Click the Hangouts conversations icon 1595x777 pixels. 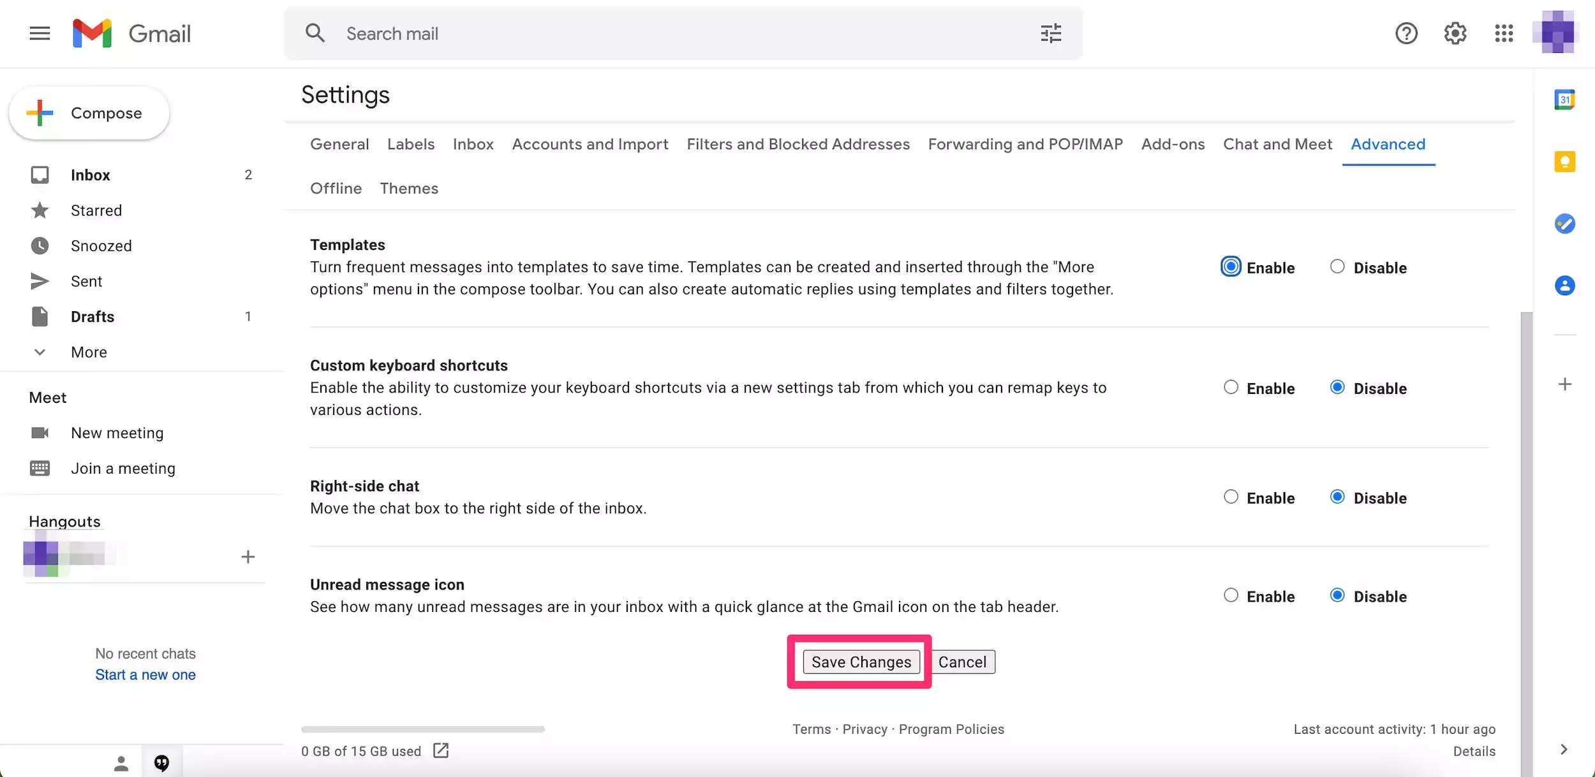pos(162,762)
